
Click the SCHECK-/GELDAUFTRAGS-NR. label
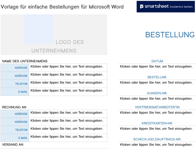click(157, 139)
